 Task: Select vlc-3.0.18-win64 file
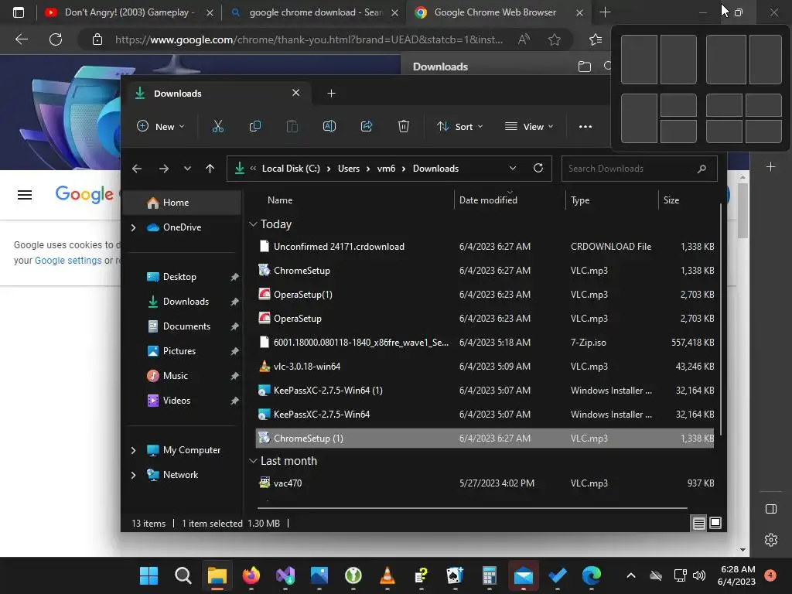pyautogui.click(x=485, y=366)
